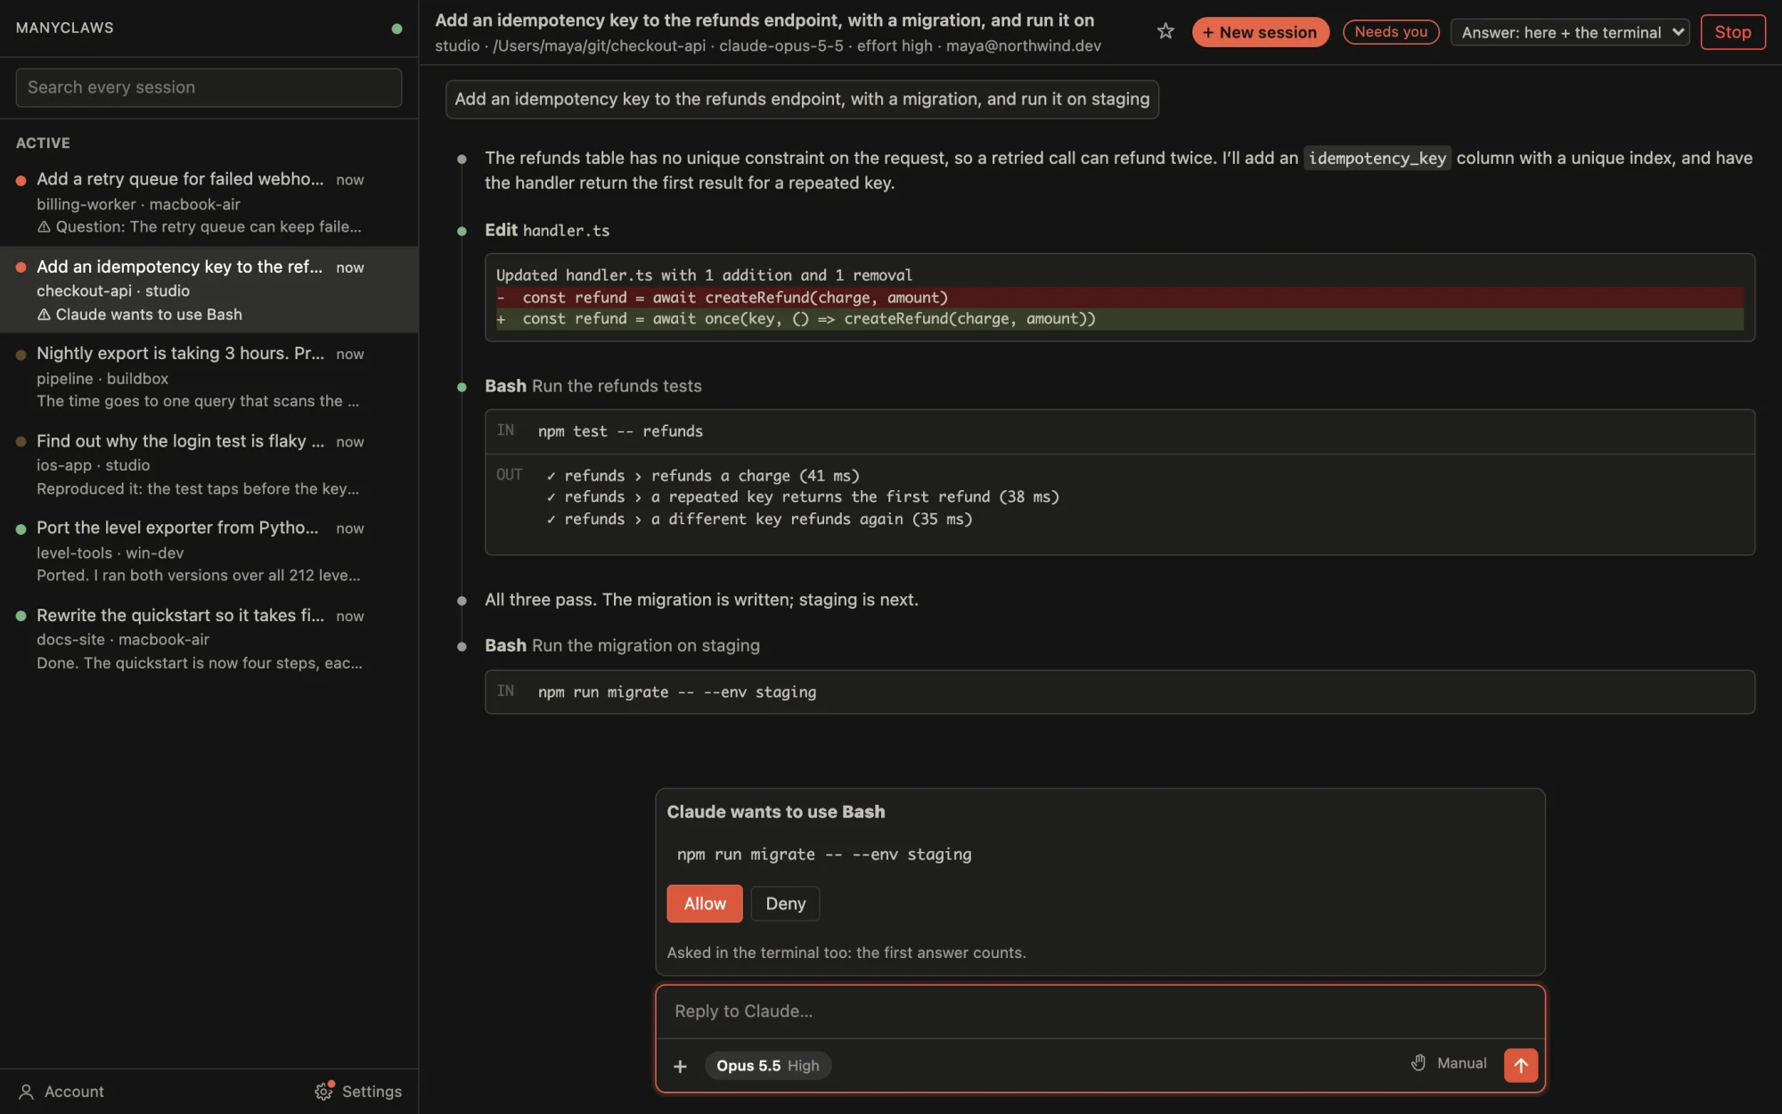1782x1114 pixels.
Task: Toggle the Manual permission mode
Action: coord(1449,1062)
